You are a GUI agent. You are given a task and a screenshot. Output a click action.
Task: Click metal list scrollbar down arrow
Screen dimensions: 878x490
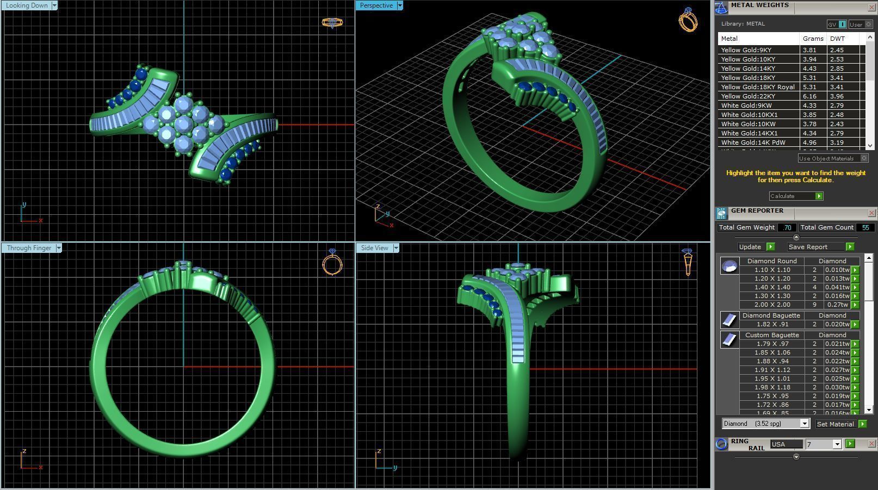point(869,146)
